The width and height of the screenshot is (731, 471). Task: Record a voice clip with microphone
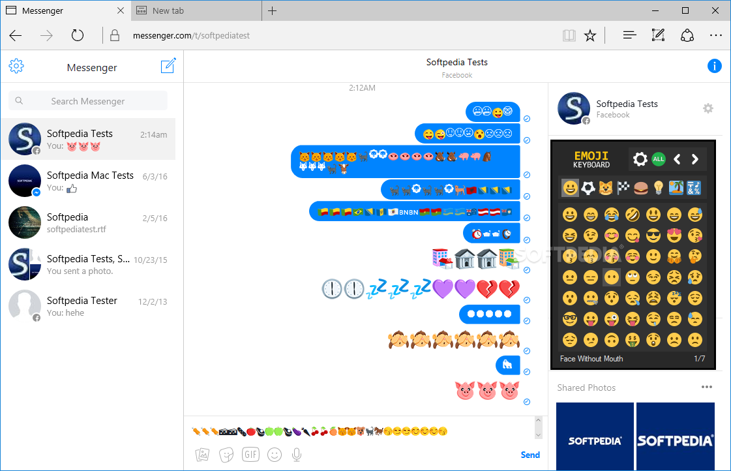point(297,455)
